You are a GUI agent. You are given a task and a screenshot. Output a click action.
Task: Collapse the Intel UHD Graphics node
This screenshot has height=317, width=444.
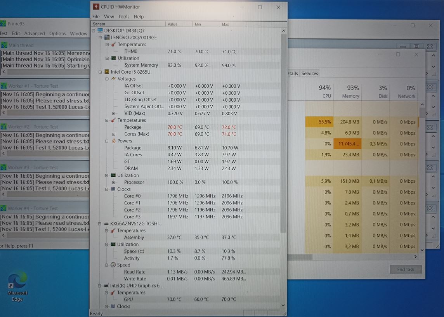100,286
